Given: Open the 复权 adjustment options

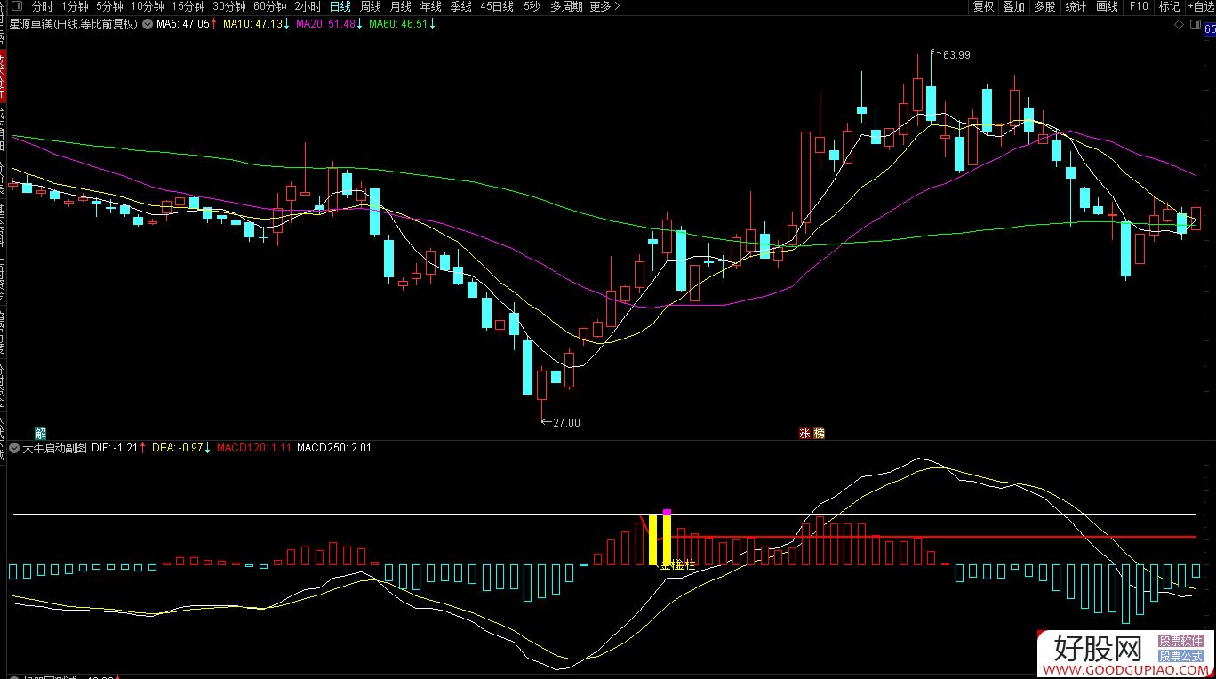Looking at the screenshot, I should pos(983,6).
